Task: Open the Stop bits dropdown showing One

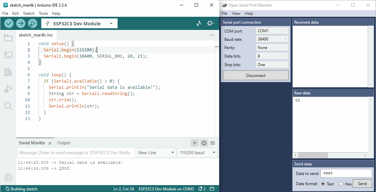Action: pyautogui.click(x=272, y=64)
